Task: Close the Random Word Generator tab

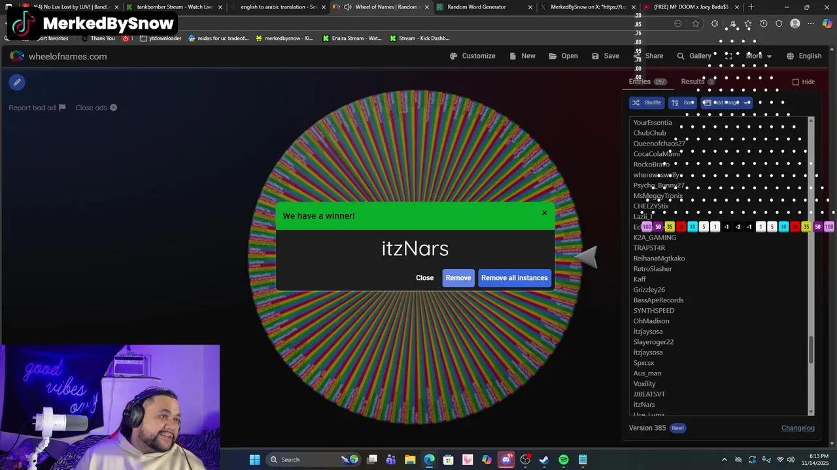Action: tap(530, 7)
